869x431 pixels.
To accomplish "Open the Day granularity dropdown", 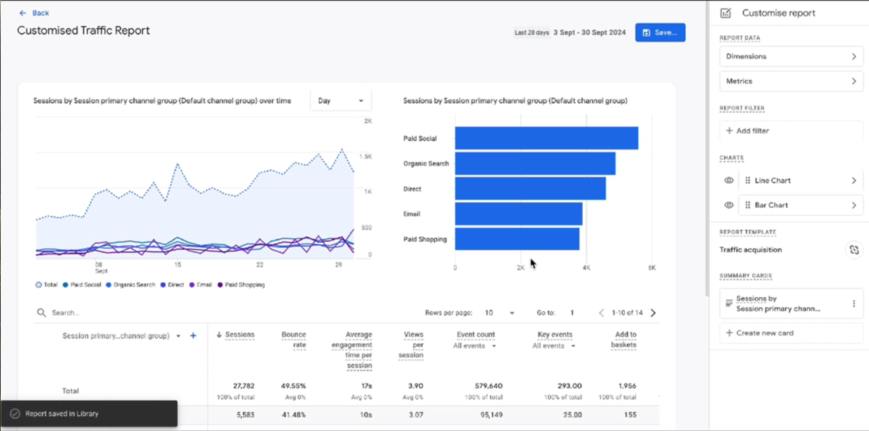I will pyautogui.click(x=341, y=101).
